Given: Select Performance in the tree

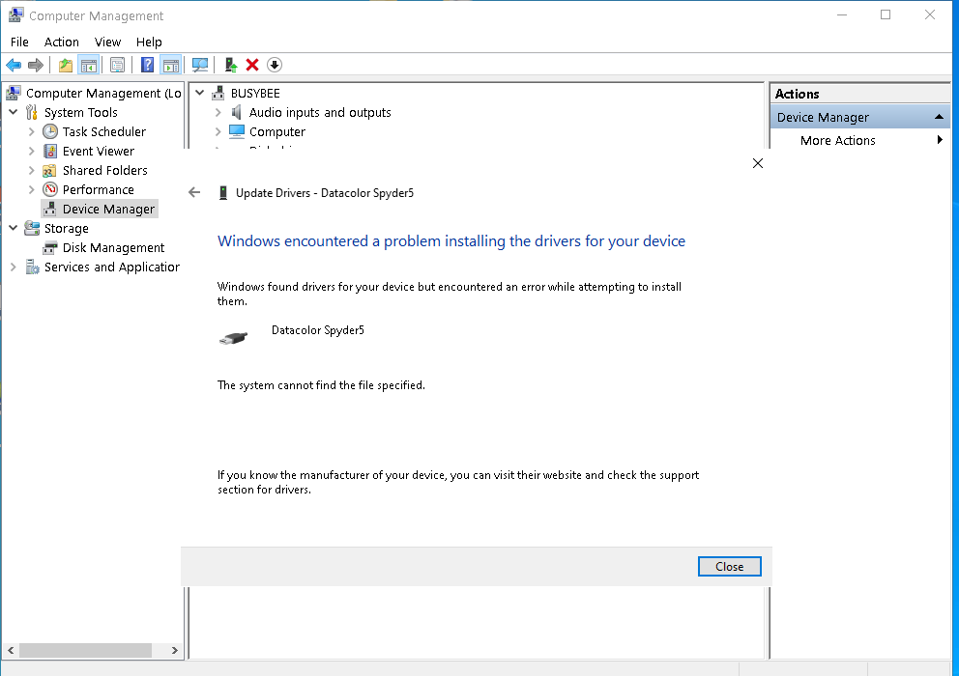Looking at the screenshot, I should (99, 189).
